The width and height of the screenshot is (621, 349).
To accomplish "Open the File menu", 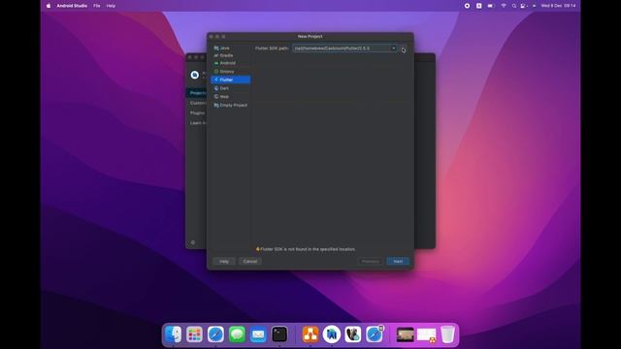I will point(97,6).
